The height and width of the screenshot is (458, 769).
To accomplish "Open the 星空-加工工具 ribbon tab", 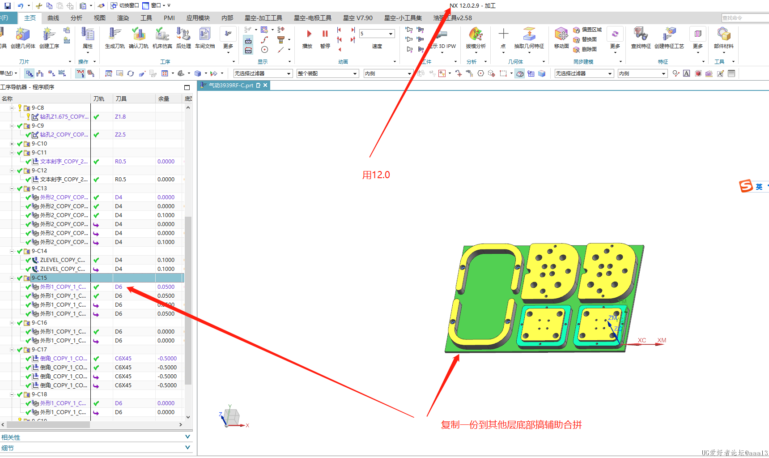I will coord(263,18).
